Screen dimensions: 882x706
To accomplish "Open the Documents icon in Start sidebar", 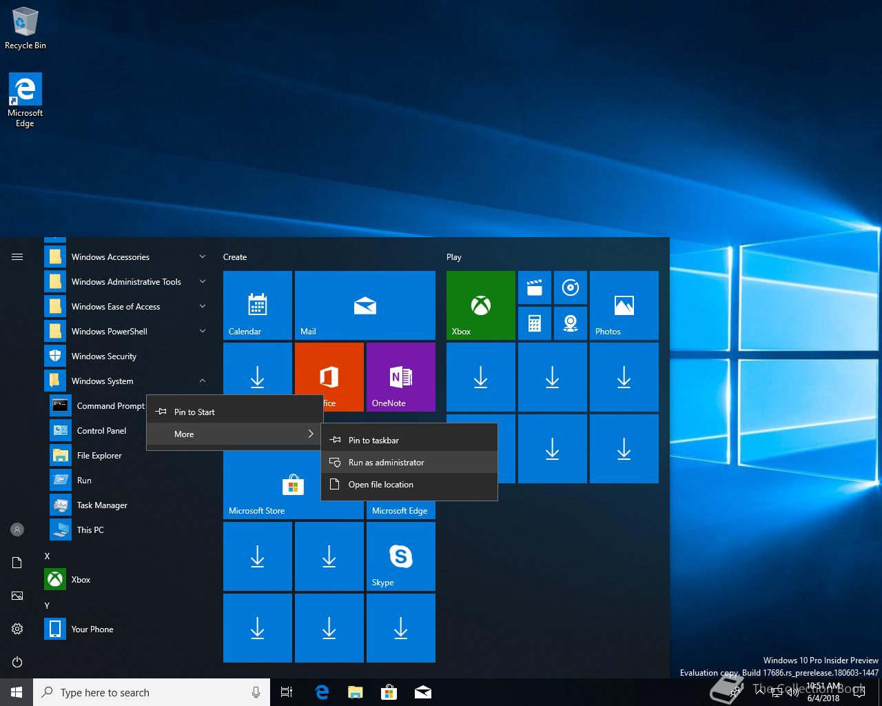I will point(17,563).
